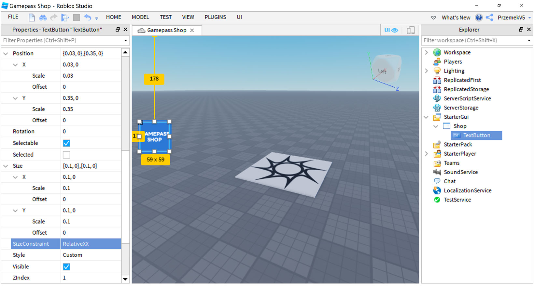Switch to the HOME ribbon tab
534x299 pixels.
[x=113, y=17]
